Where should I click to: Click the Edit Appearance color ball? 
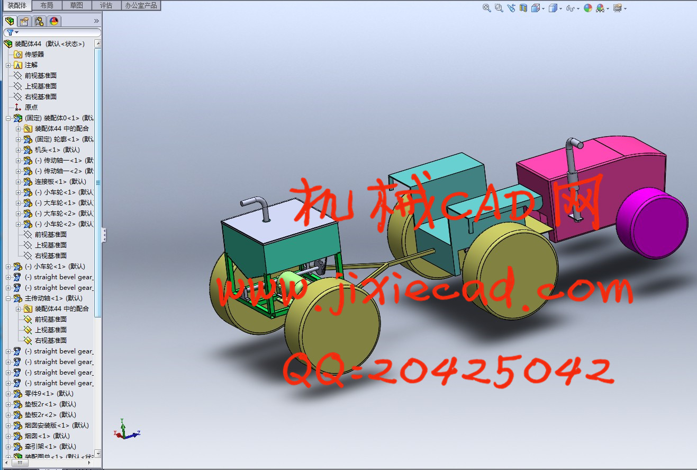(x=587, y=8)
